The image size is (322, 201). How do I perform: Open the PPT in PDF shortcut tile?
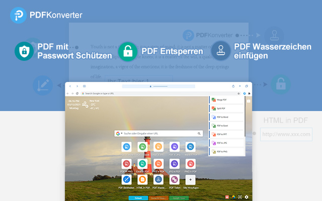[158, 164]
